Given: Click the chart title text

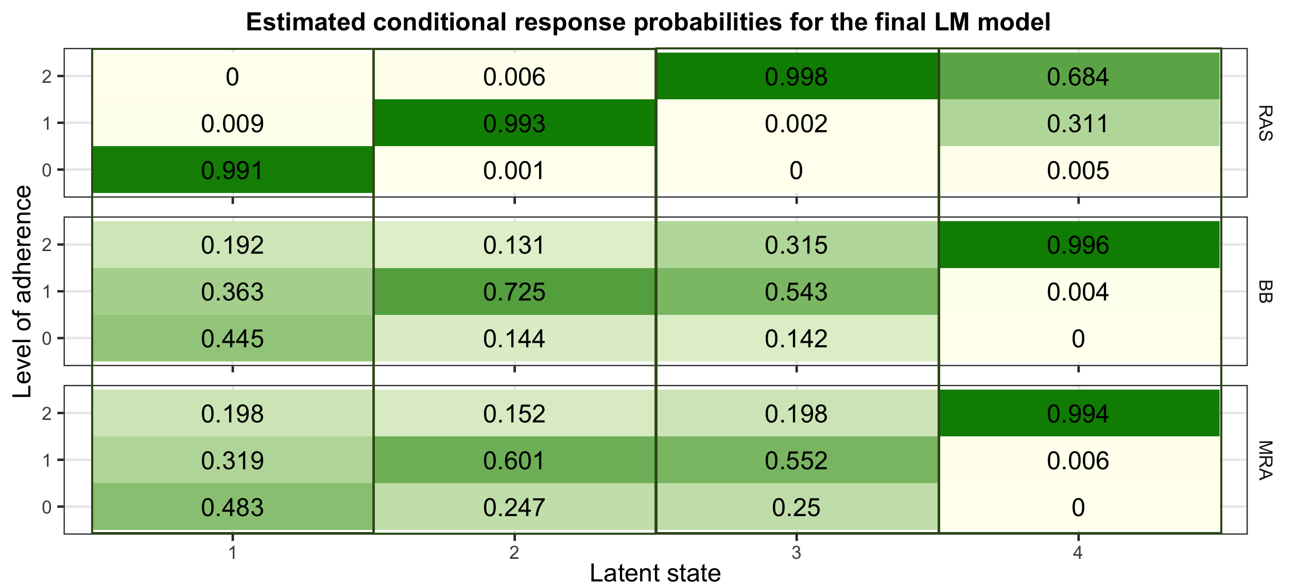Looking at the screenshot, I should pos(648,23).
